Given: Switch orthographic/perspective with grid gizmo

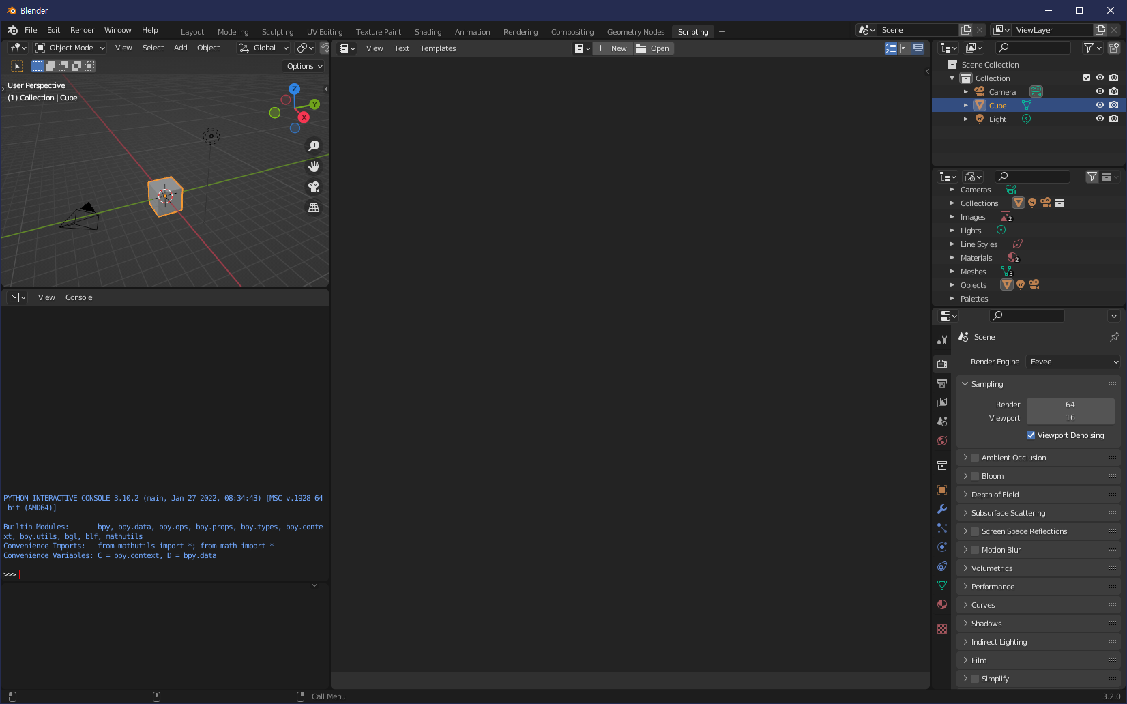Looking at the screenshot, I should point(314,207).
